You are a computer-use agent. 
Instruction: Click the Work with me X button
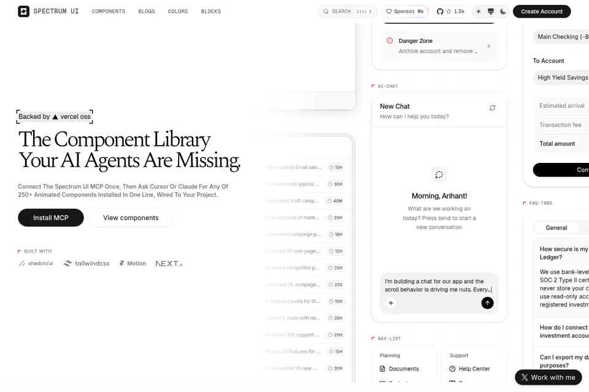click(548, 377)
